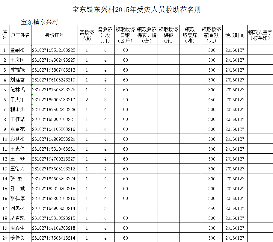
Task: Select the 需救济人数 header cell
Action: [x=87, y=35]
